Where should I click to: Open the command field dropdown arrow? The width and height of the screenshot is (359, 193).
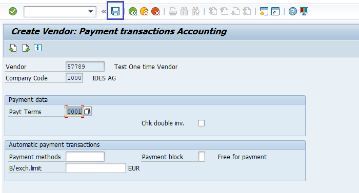(91, 11)
